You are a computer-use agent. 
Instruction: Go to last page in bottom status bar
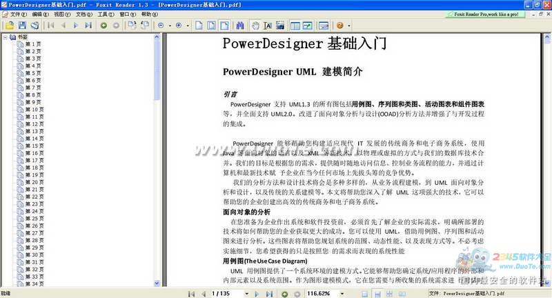click(x=269, y=294)
